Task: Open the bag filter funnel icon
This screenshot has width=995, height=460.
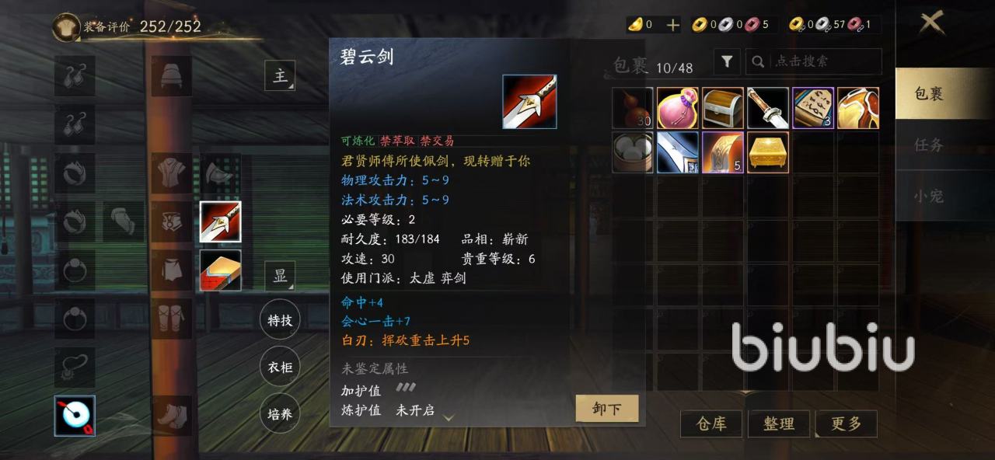Action: tap(726, 61)
